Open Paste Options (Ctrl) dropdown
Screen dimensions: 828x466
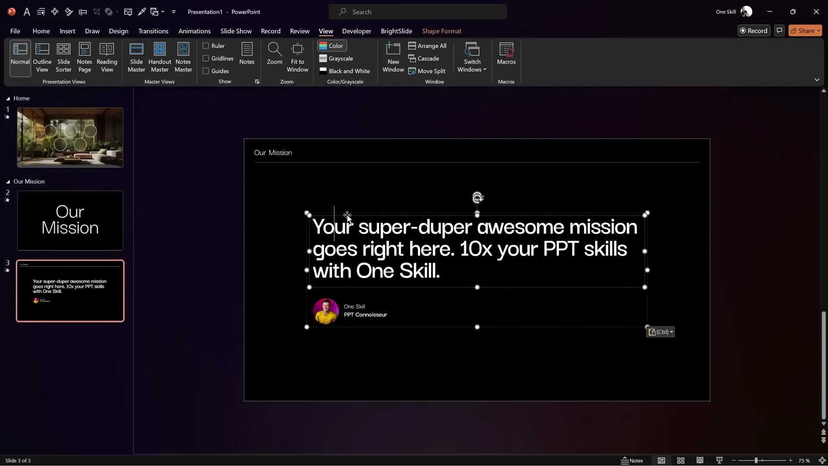pos(660,332)
